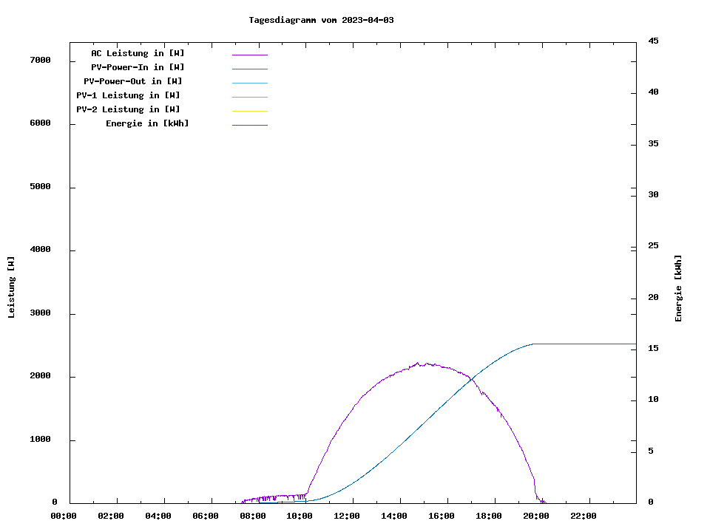The width and height of the screenshot is (710, 532).
Task: Click the 25 tick on the right axis
Action: (653, 246)
